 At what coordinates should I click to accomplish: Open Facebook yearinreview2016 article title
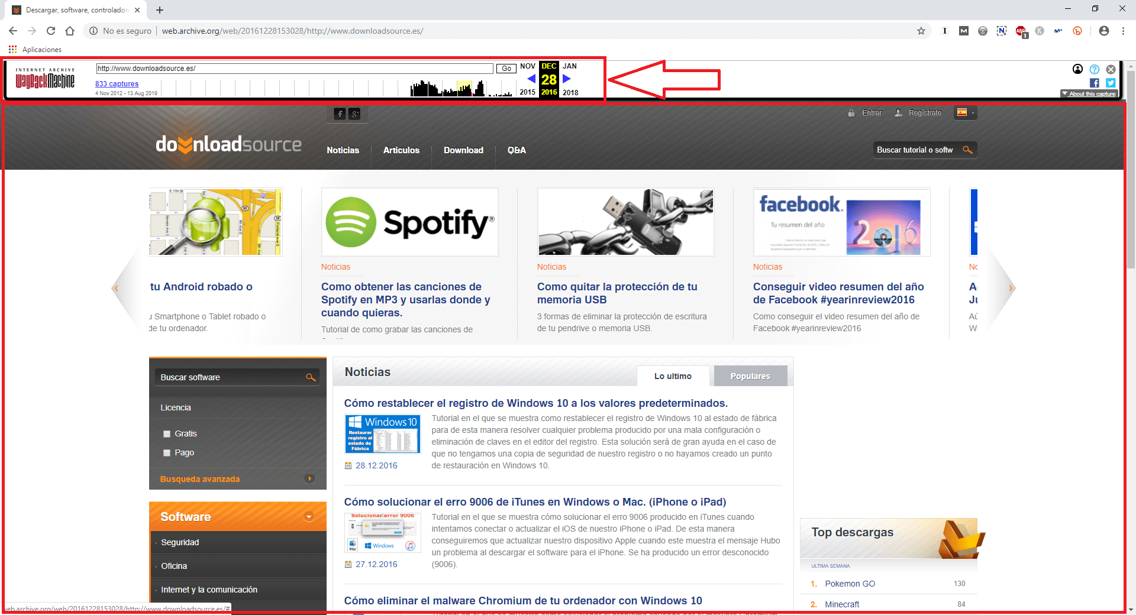838,293
